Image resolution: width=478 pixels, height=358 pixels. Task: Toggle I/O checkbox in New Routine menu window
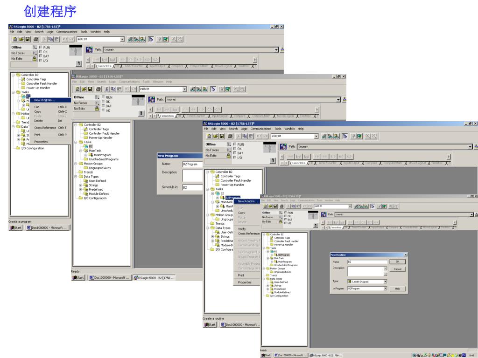pyautogui.click(x=235, y=158)
